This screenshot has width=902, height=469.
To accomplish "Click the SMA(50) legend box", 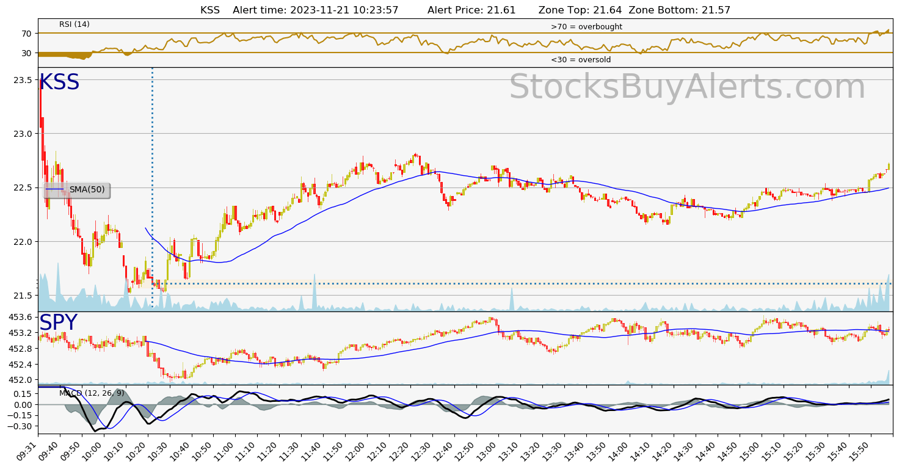I will tap(76, 190).
